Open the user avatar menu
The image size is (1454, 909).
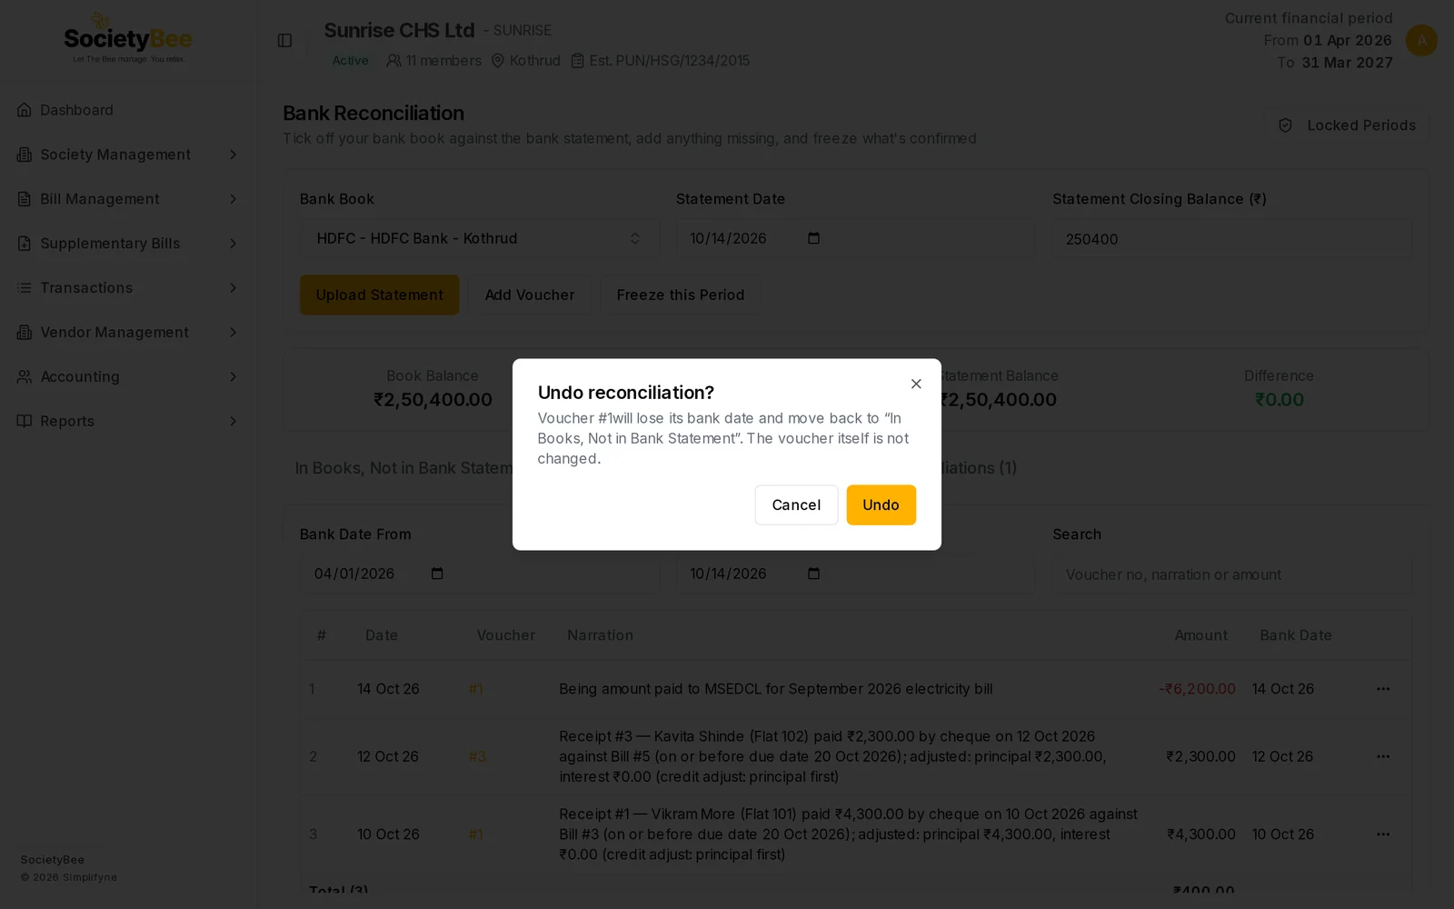pyautogui.click(x=1421, y=40)
